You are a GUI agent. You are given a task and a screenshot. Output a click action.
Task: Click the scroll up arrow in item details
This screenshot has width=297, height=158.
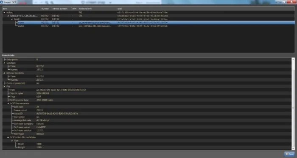[x=293, y=60]
